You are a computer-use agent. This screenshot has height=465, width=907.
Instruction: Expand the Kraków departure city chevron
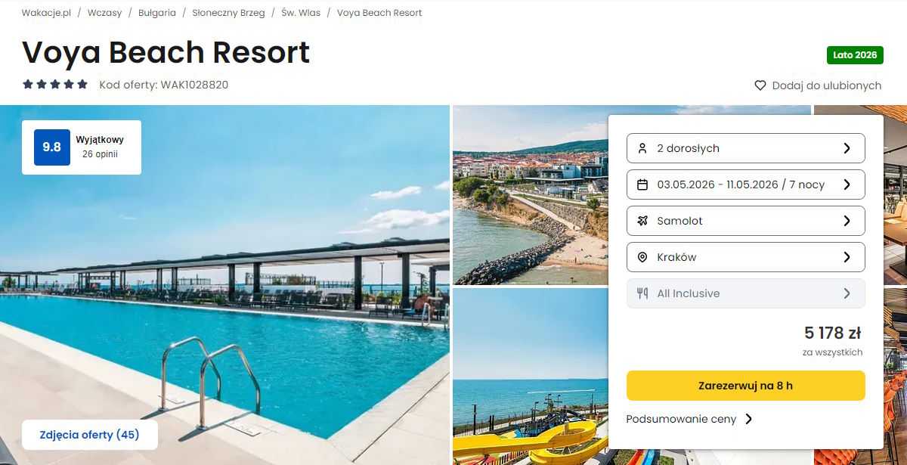(847, 257)
